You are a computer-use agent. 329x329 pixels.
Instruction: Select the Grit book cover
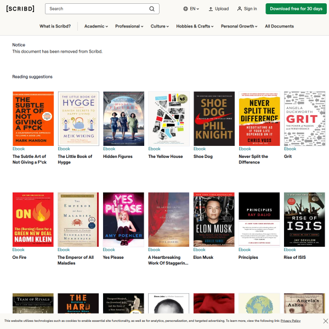coord(304,118)
